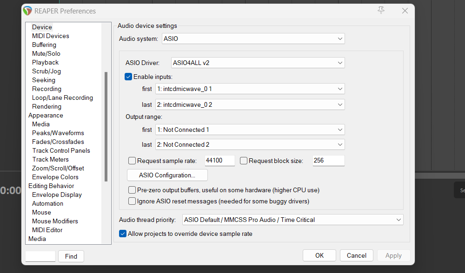Image resolution: width=465 pixels, height=273 pixels.
Task: Toggle Ignore ASIO reset messages option
Action: coord(132,201)
